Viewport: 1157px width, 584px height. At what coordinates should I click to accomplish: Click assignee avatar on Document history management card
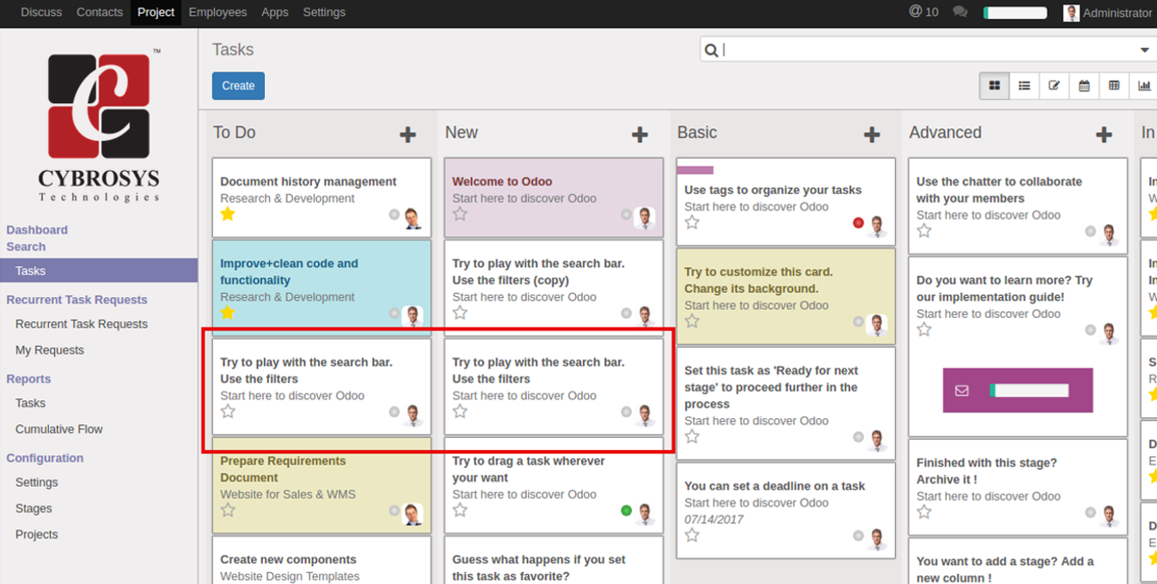413,218
